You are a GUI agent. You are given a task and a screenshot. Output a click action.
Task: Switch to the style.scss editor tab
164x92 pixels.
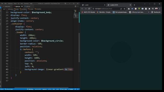coord(18,6)
